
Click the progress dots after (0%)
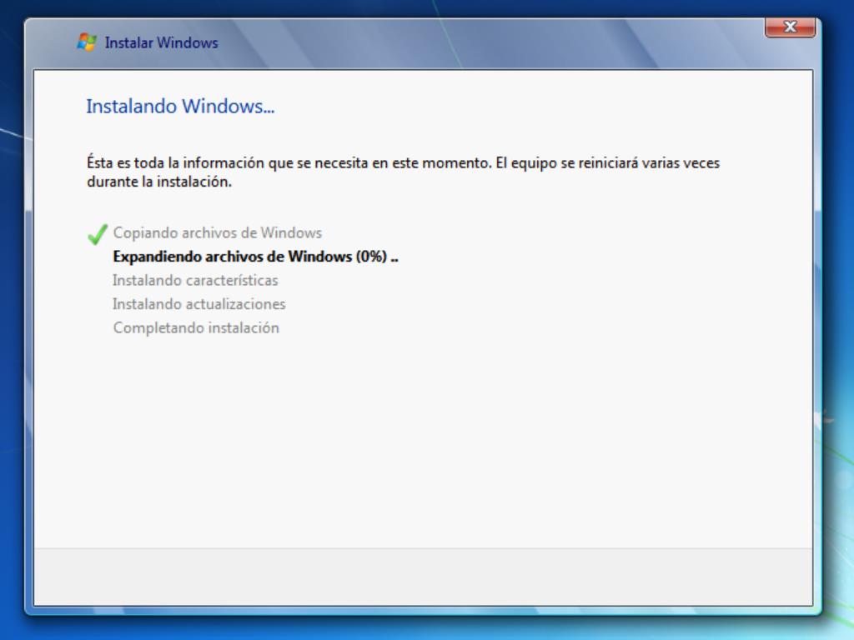[394, 257]
